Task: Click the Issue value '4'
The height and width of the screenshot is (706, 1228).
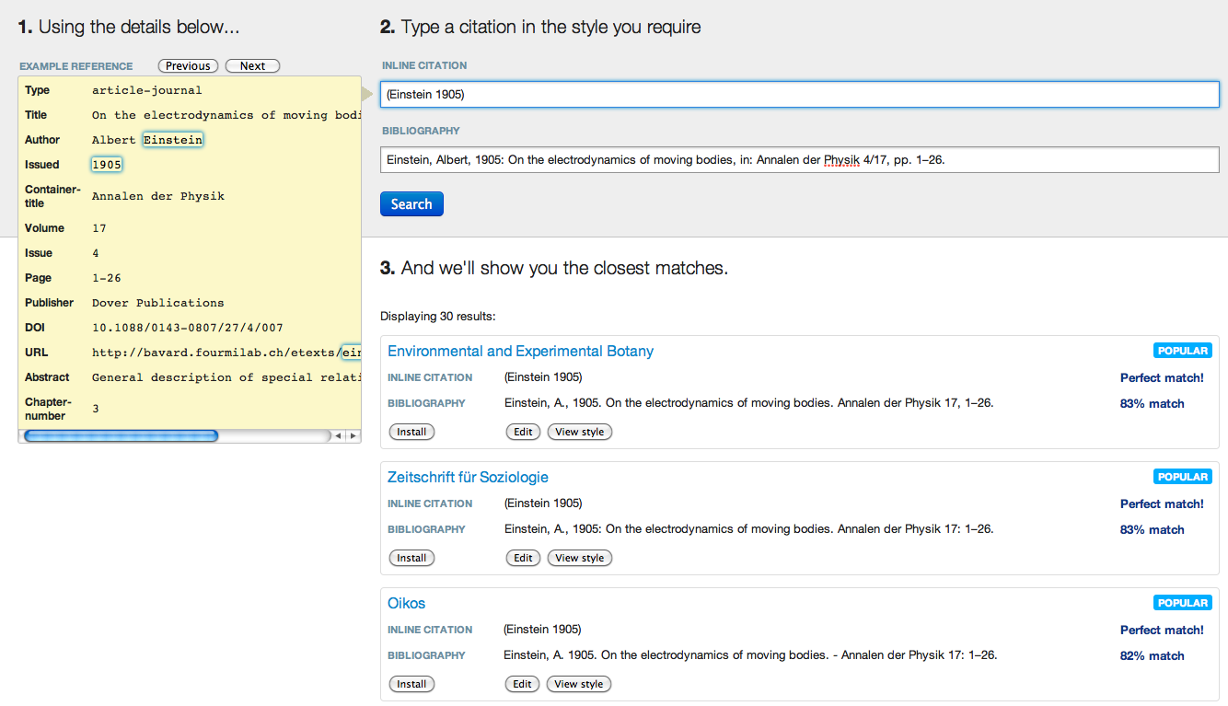Action: point(96,253)
